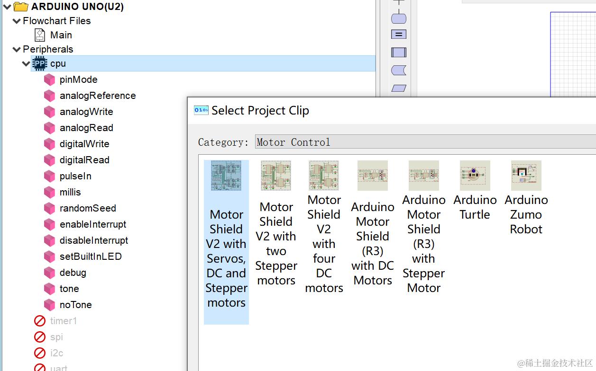Click the pinMode cube icon

[x=50, y=80]
